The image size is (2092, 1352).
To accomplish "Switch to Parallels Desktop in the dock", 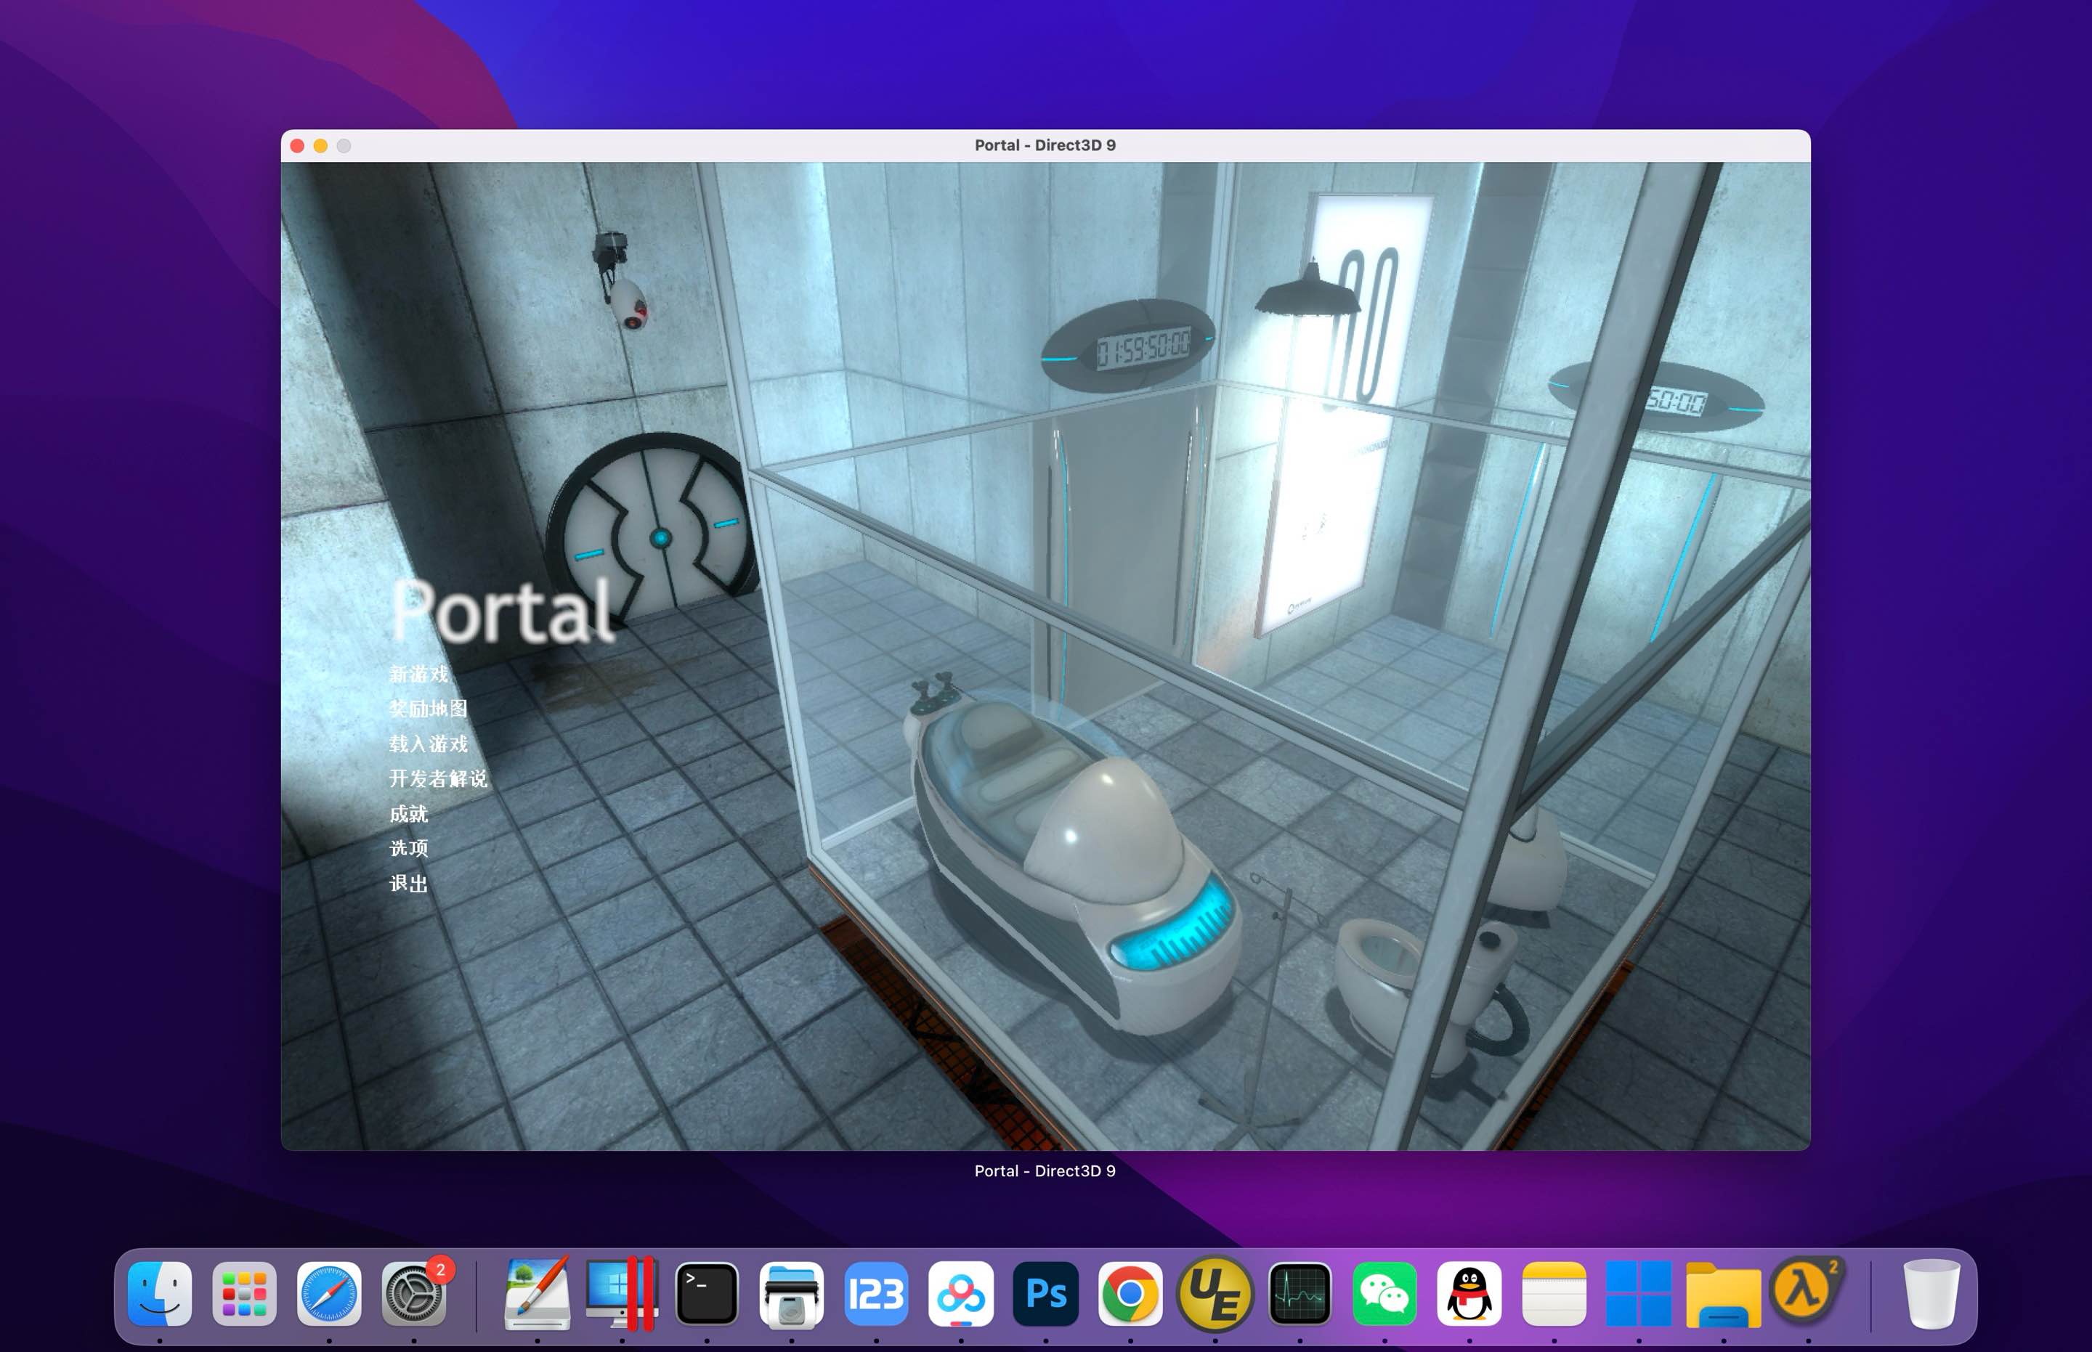I will tap(622, 1294).
